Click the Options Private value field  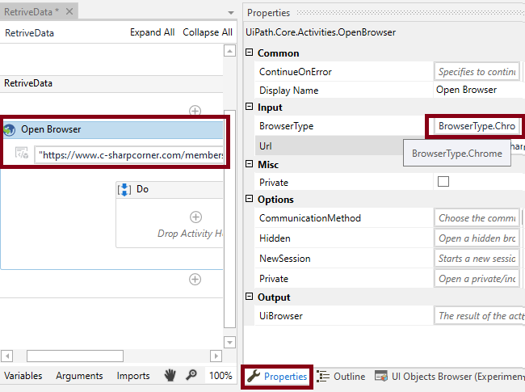click(477, 279)
